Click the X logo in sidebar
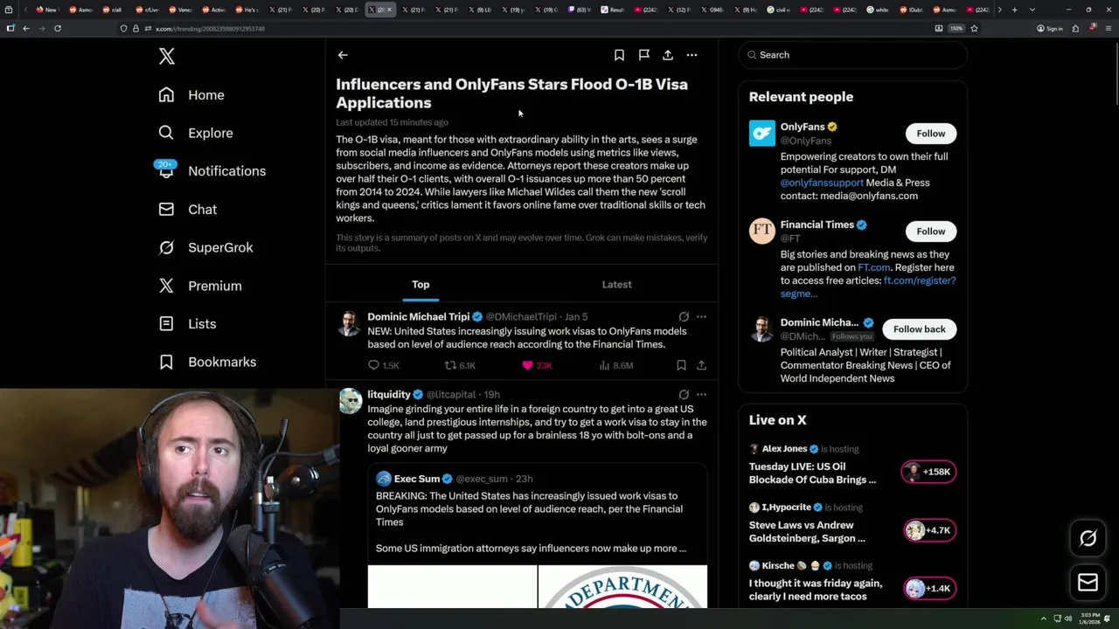The width and height of the screenshot is (1119, 629). pos(166,57)
